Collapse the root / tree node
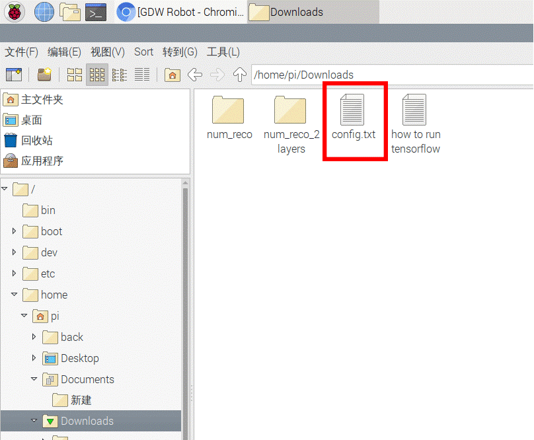This screenshot has height=440, width=534. pos(5,188)
